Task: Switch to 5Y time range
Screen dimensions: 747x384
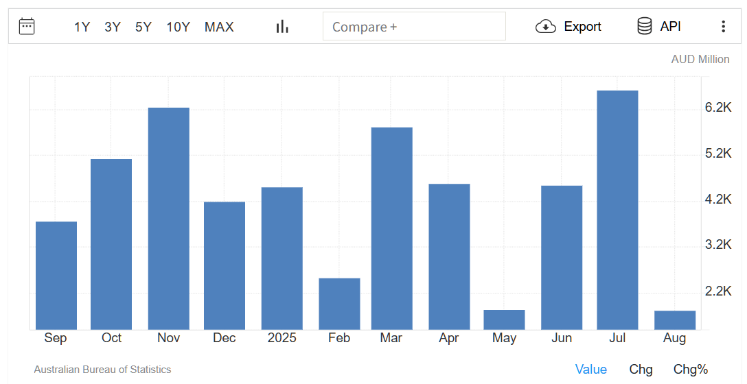Action: click(x=143, y=27)
